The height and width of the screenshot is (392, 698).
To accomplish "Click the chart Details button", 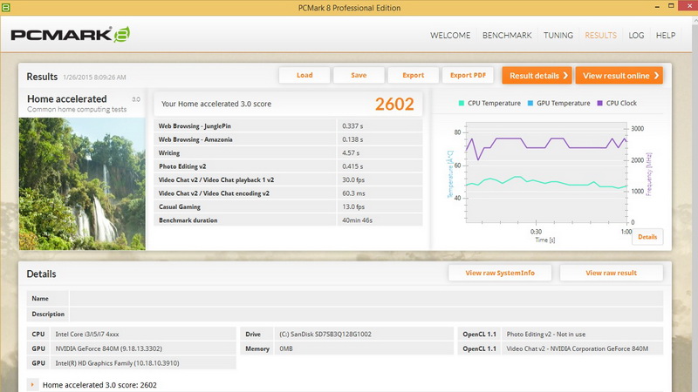I will 647,237.
